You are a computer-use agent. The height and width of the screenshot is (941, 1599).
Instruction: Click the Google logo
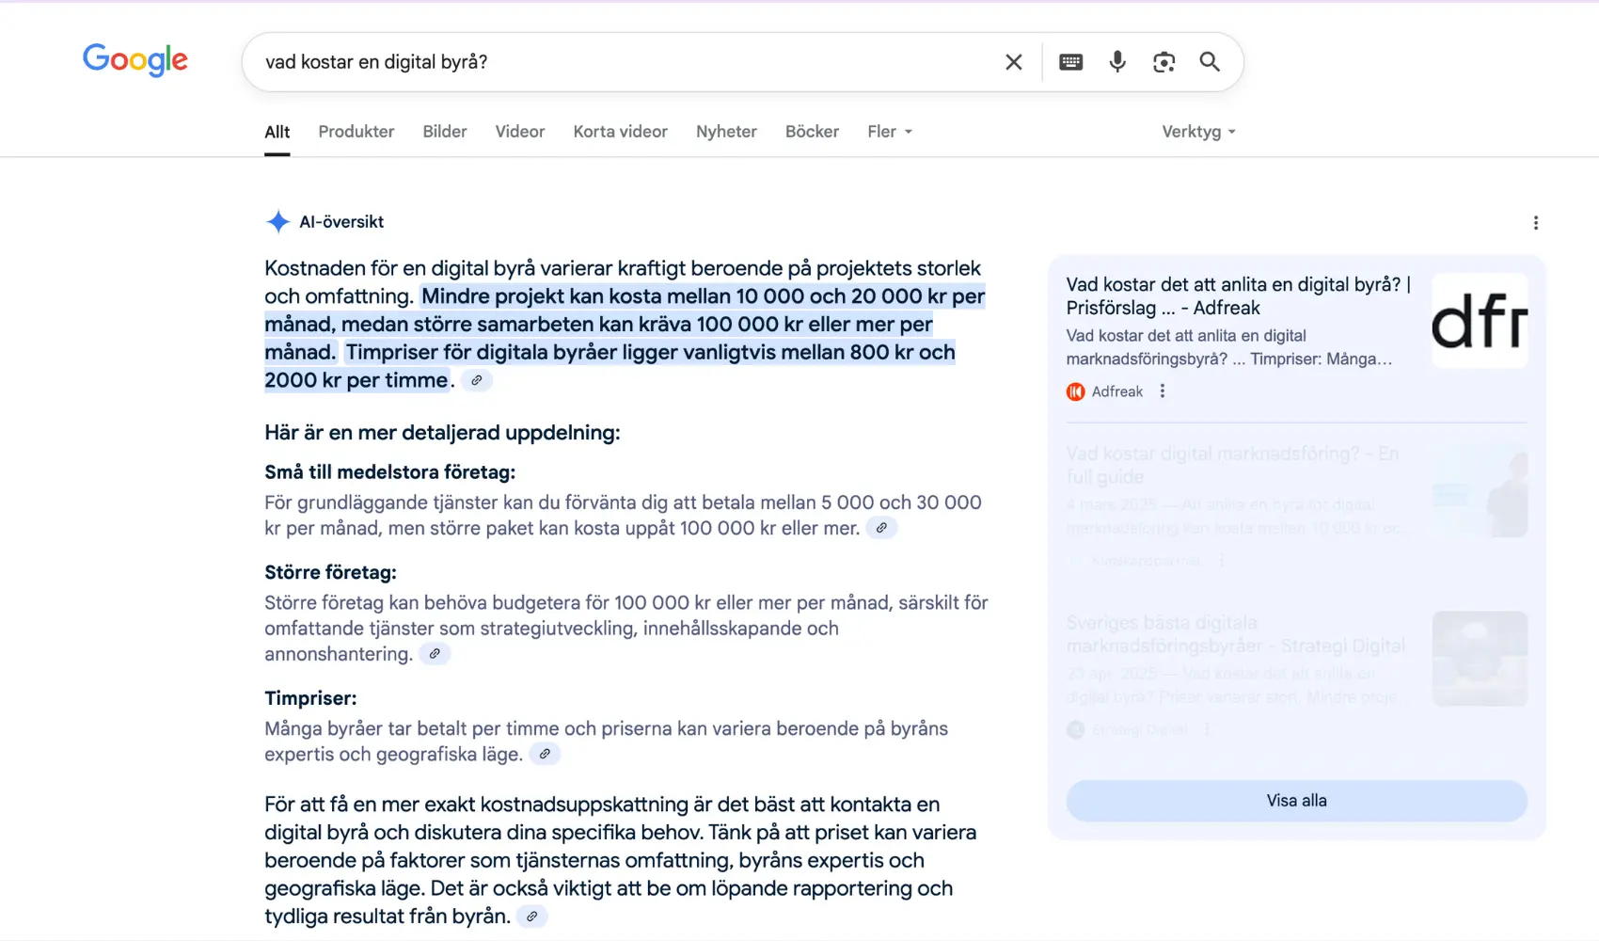[135, 61]
